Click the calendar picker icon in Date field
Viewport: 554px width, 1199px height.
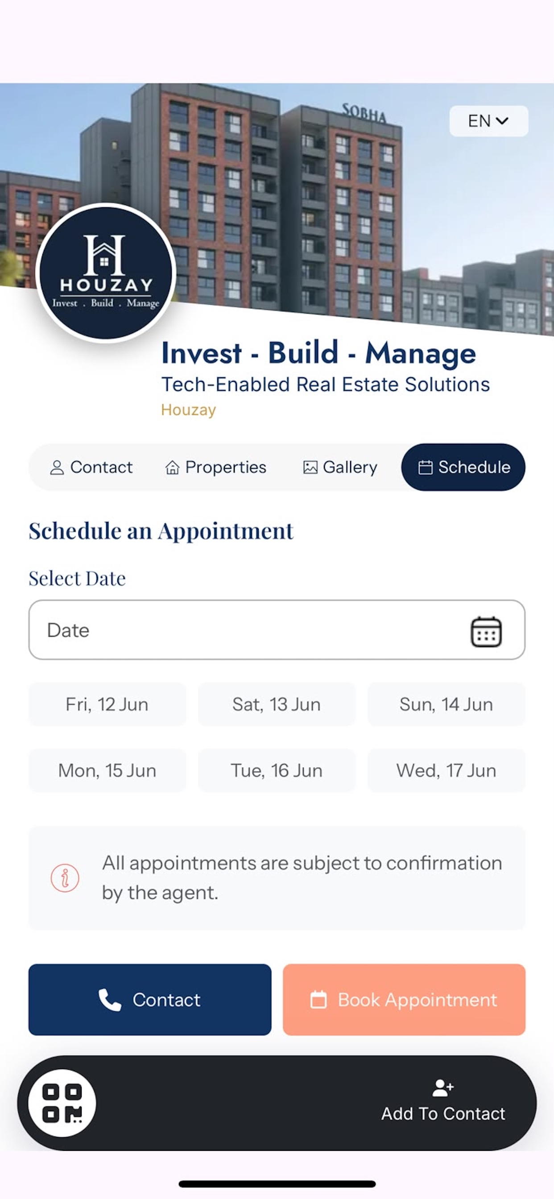486,632
